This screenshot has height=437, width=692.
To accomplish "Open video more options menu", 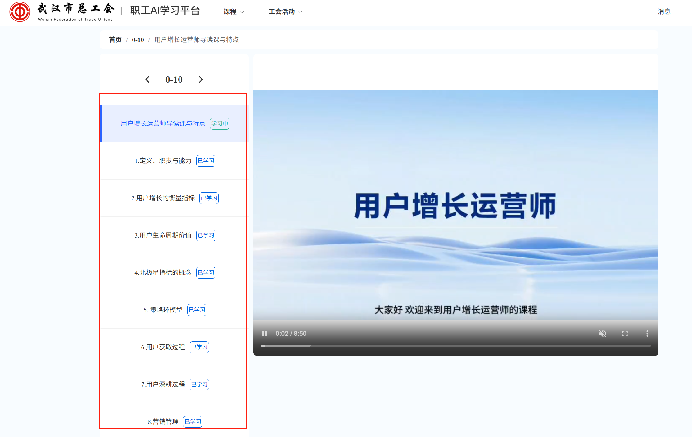I will (647, 334).
